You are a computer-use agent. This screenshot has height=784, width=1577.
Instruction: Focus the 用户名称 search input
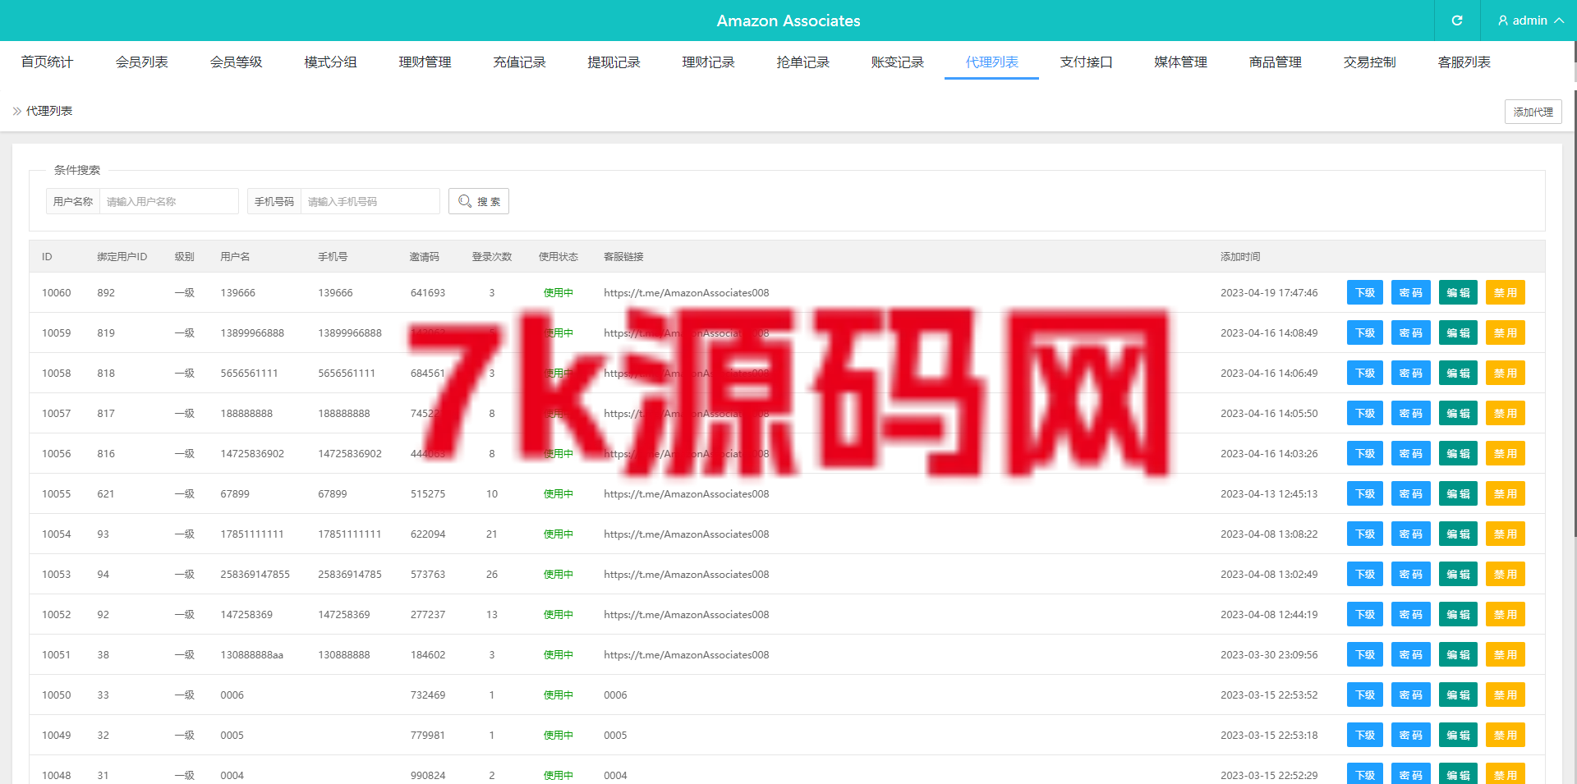click(168, 201)
